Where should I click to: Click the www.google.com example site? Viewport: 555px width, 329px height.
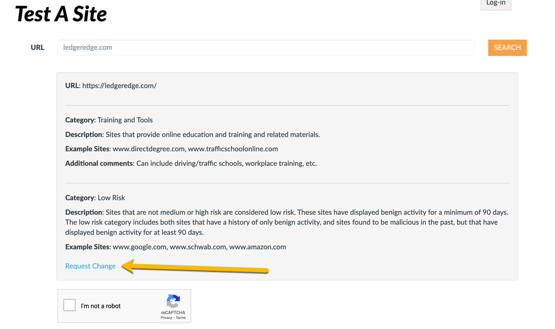point(139,247)
